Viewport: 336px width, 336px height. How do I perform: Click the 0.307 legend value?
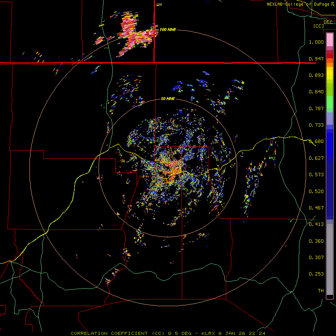tap(316, 258)
